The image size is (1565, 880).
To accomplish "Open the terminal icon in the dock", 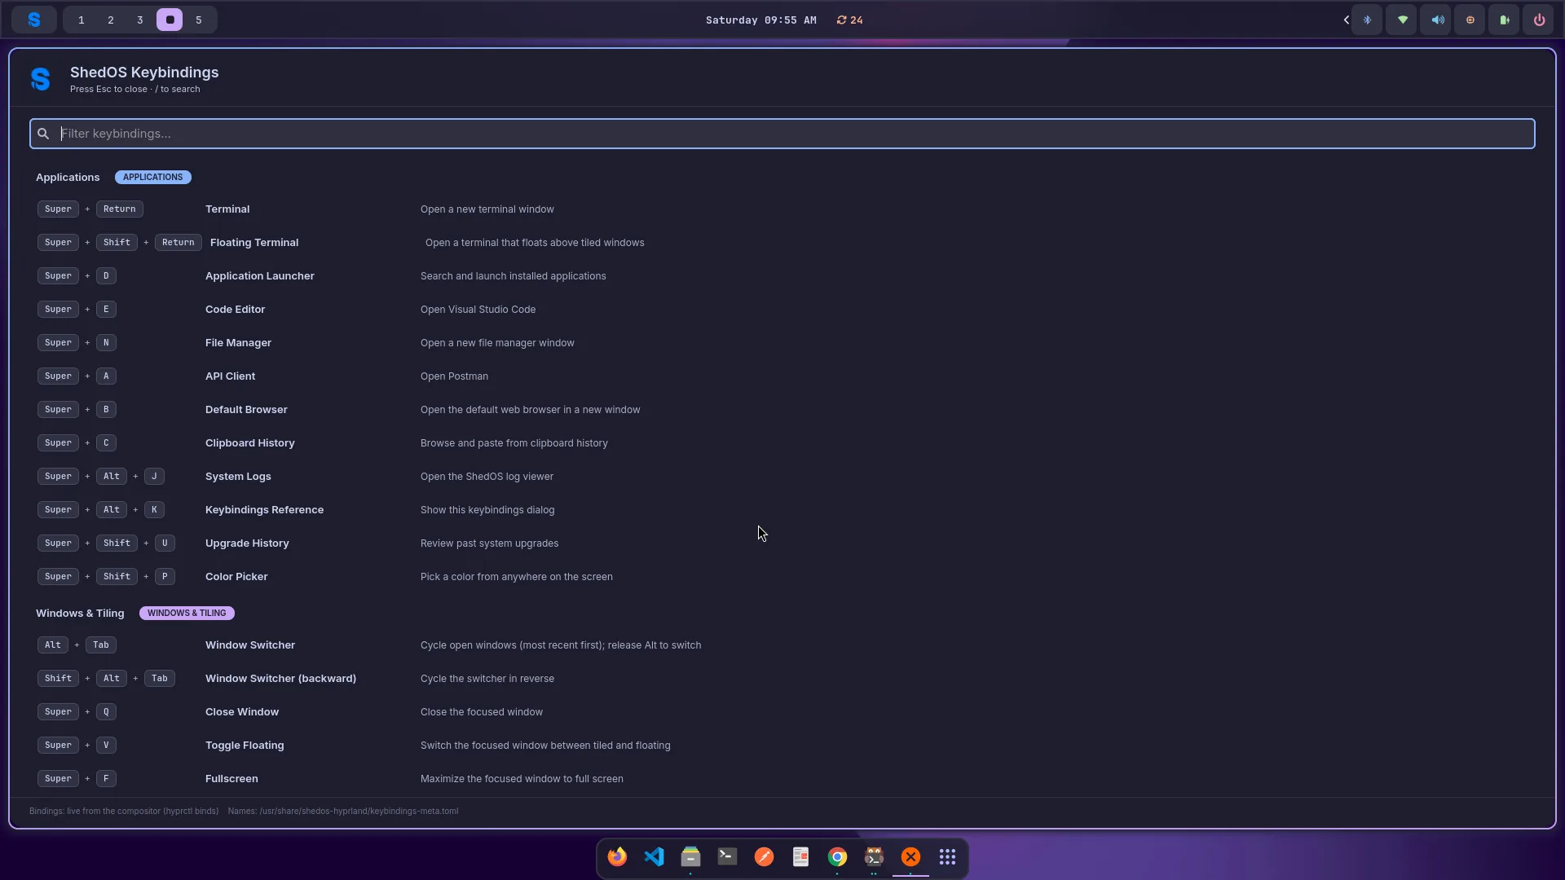I will [x=727, y=856].
